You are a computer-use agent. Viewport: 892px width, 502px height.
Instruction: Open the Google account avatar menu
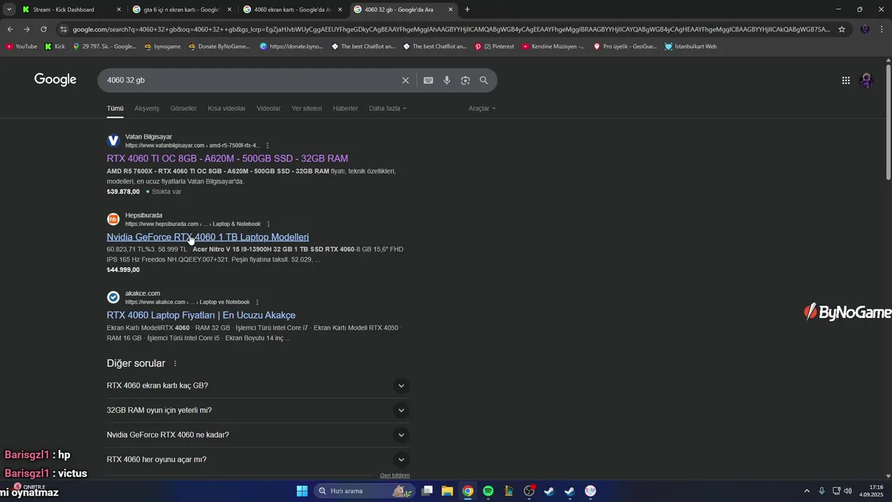867,80
